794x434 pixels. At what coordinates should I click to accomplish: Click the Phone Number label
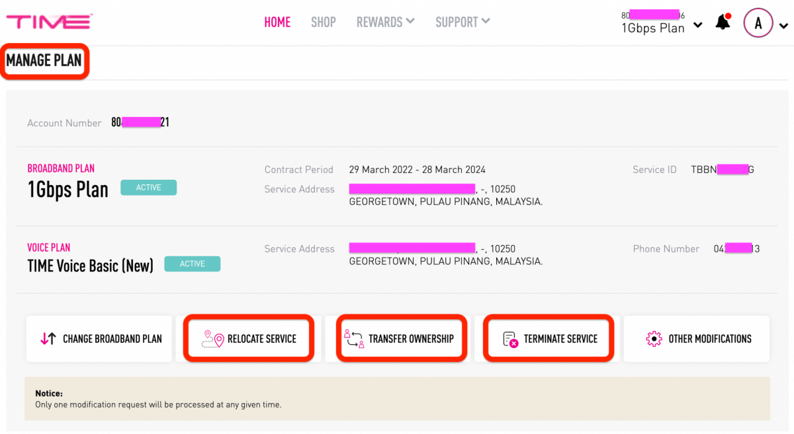666,249
